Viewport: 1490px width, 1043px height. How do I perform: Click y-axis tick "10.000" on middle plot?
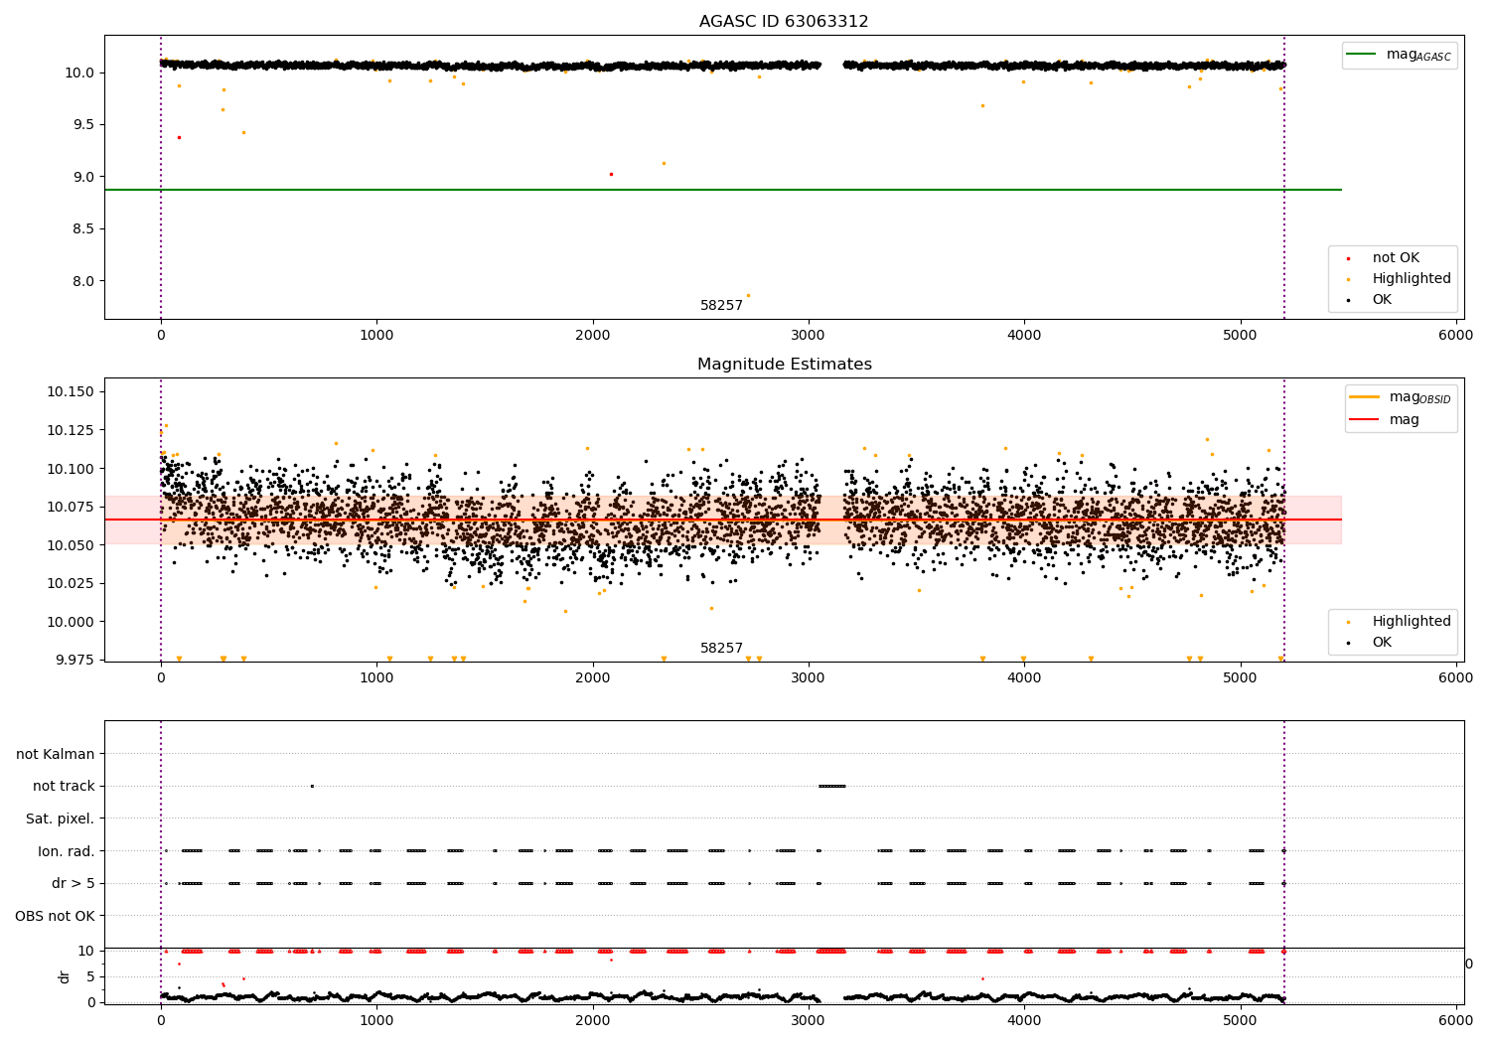point(72,622)
